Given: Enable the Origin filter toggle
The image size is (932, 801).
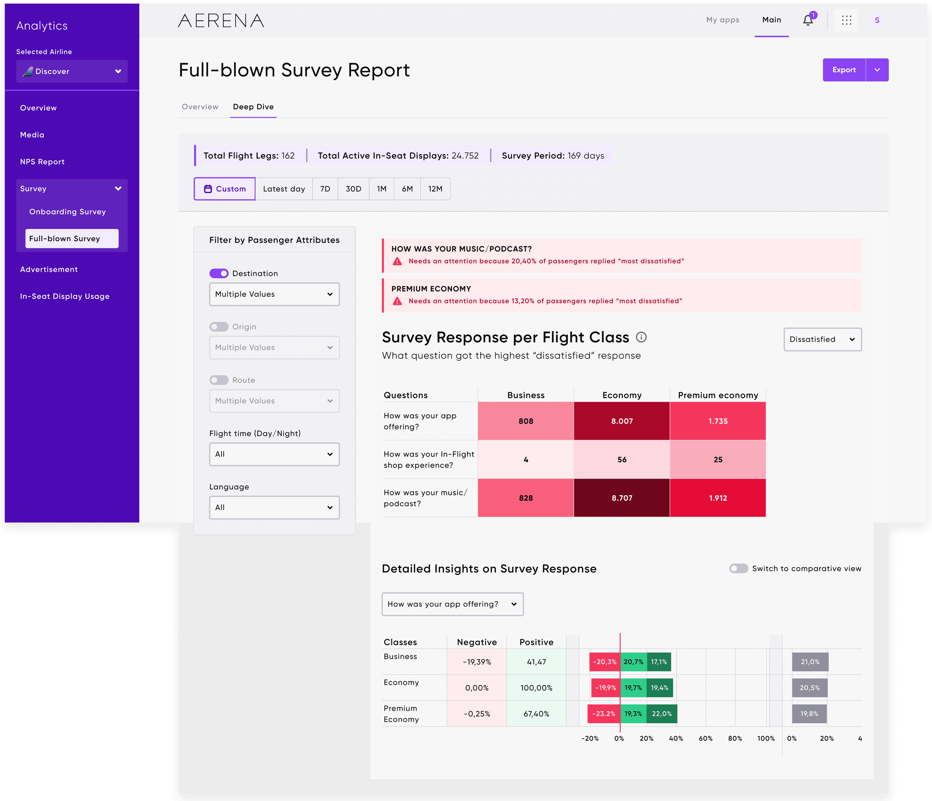Looking at the screenshot, I should point(219,327).
